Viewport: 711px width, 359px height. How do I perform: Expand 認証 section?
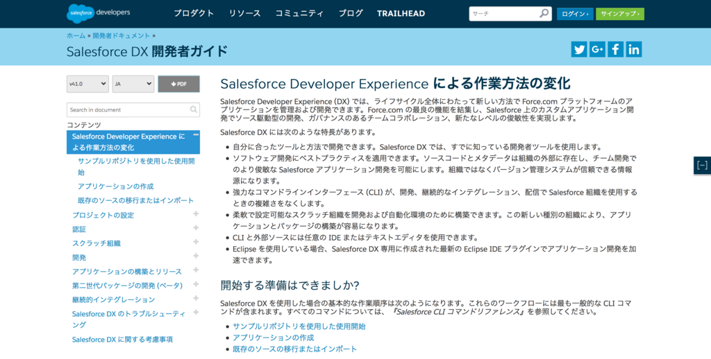[x=196, y=228]
